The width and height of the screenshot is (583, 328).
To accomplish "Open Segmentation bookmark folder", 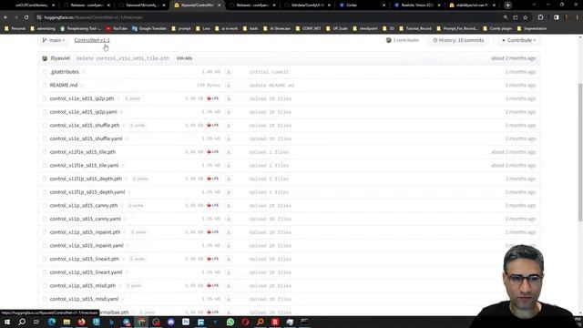I will (532, 28).
